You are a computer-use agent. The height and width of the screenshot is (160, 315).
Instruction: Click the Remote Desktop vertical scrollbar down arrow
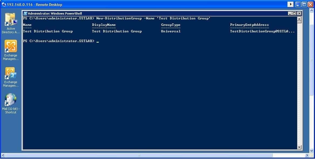(312, 151)
